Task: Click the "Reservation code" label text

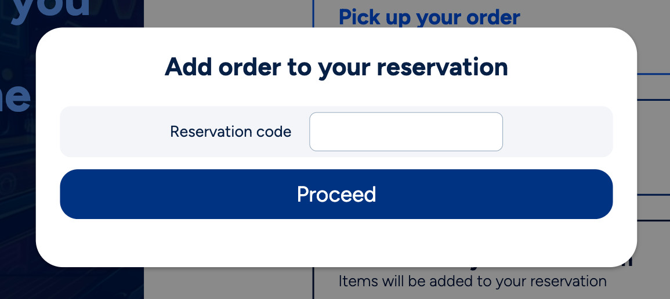Action: 230,132
